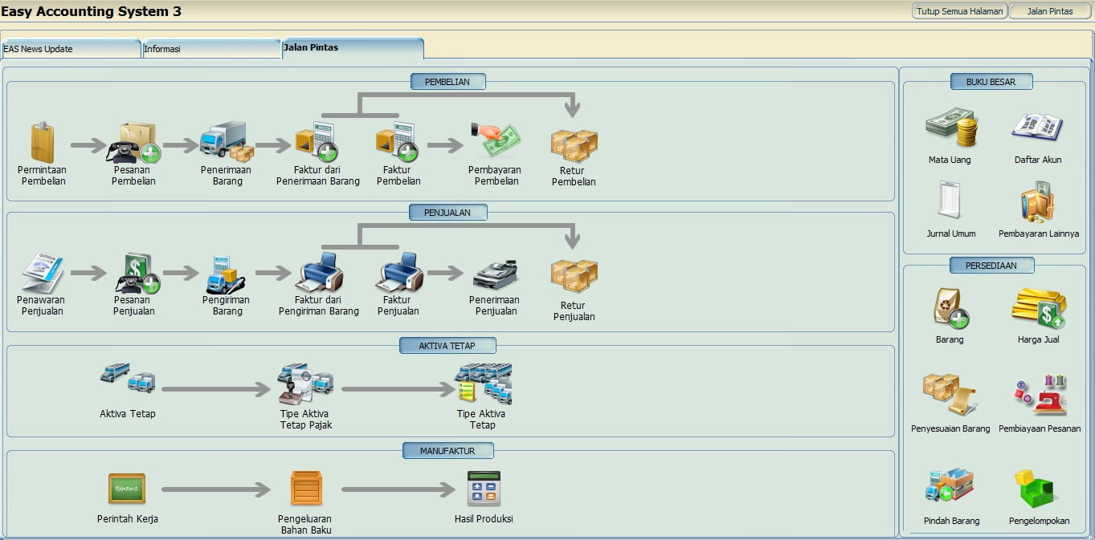Open the Retur Pembelian icon
The width and height of the screenshot is (1095, 540).
[x=573, y=145]
